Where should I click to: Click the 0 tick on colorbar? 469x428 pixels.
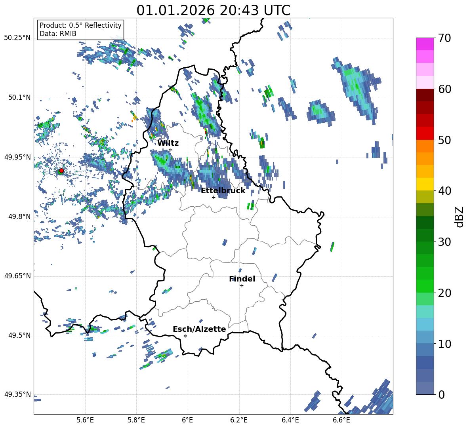(442, 394)
